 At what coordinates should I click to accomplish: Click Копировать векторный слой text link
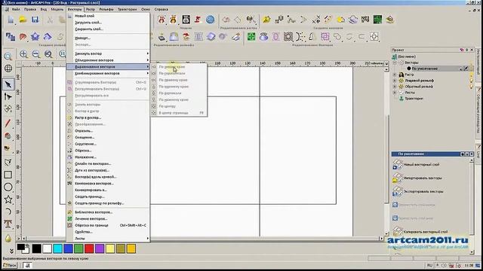tap(426, 232)
